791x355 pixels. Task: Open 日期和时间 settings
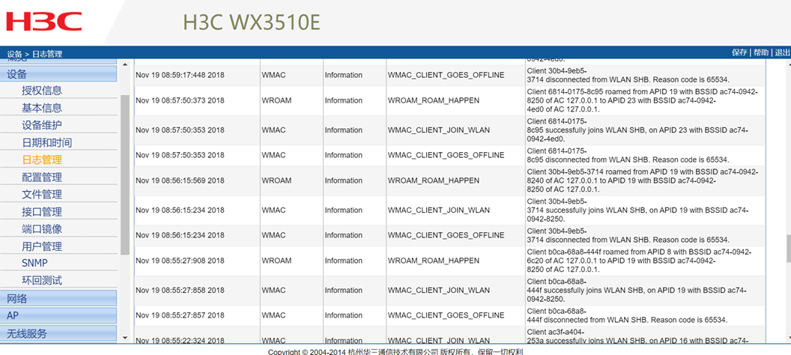[47, 142]
